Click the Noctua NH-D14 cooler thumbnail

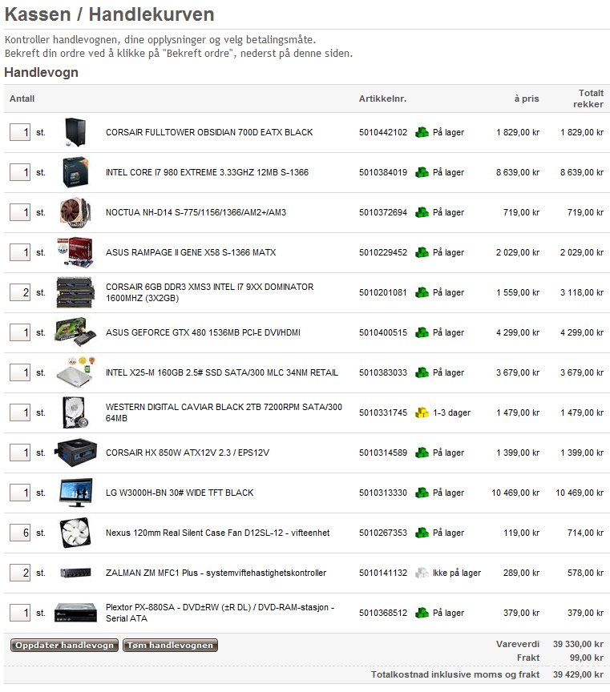point(75,212)
